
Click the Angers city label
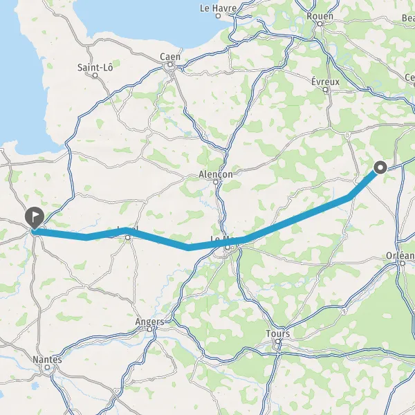pyautogui.click(x=150, y=322)
